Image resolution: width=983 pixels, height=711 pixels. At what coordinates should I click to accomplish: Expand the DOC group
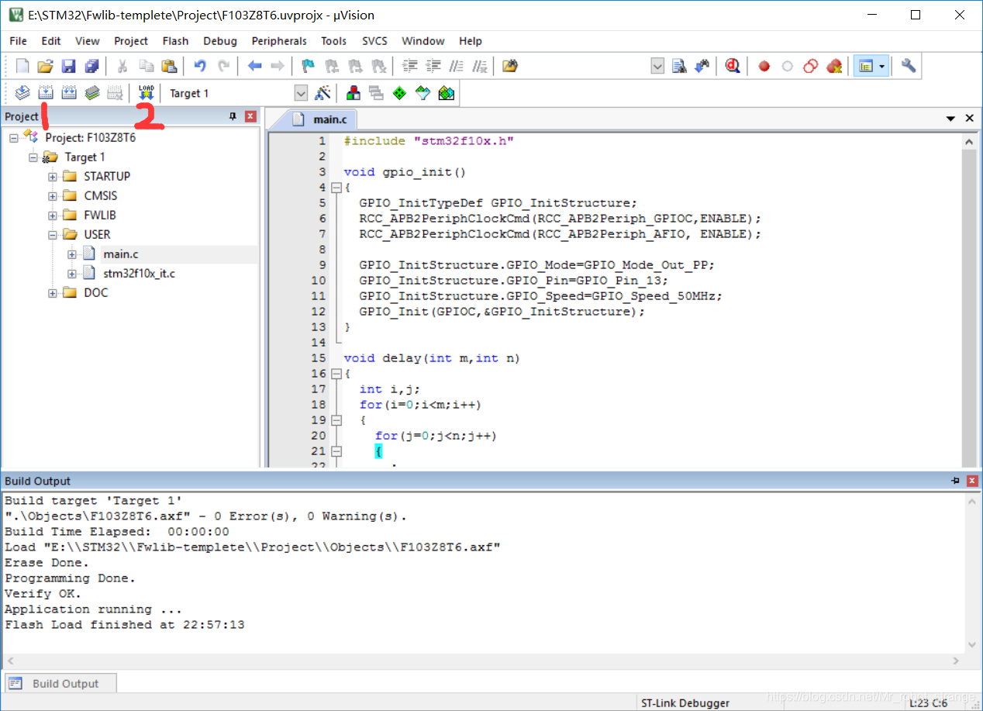pyautogui.click(x=52, y=292)
